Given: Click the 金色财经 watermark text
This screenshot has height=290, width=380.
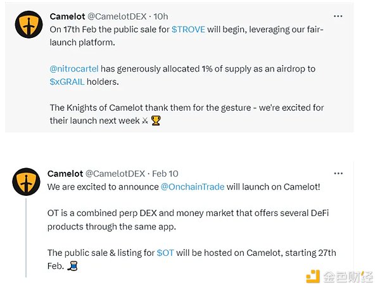Looking at the screenshot, I should 349,276.
